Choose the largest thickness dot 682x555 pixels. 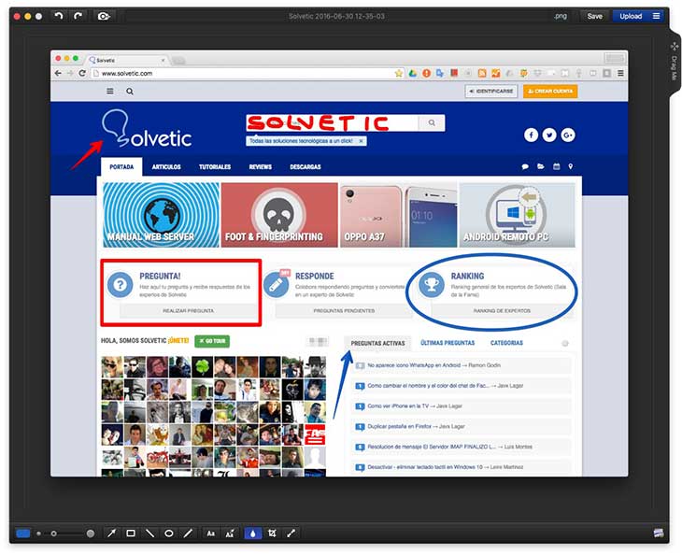pos(91,534)
